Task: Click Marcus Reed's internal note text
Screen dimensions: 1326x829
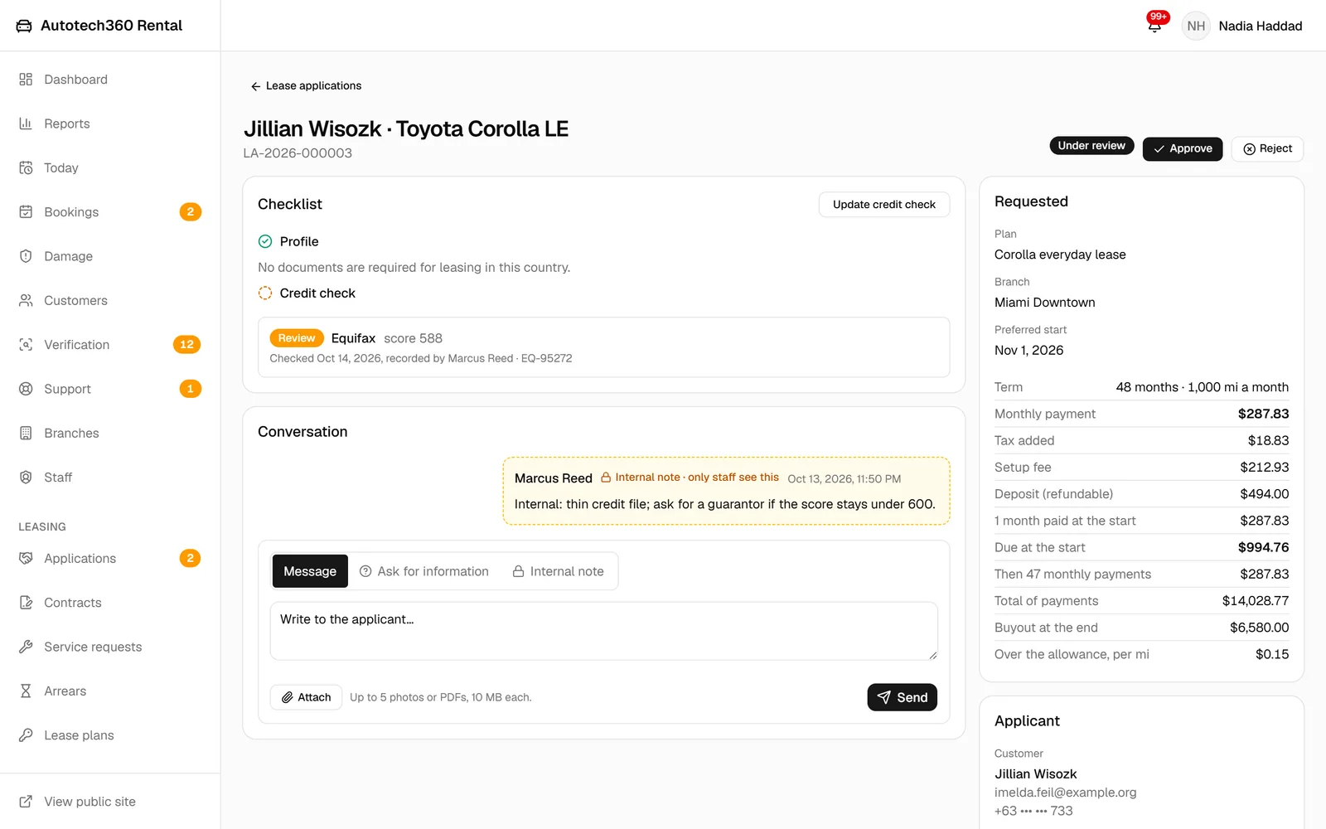Action: tap(725, 504)
